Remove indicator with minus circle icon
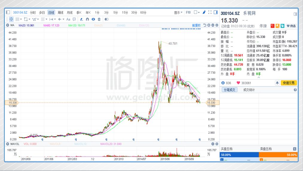The image size is (303, 171). (213, 25)
